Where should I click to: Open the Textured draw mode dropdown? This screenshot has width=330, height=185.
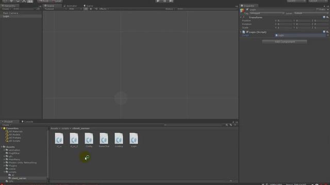click(55, 9)
